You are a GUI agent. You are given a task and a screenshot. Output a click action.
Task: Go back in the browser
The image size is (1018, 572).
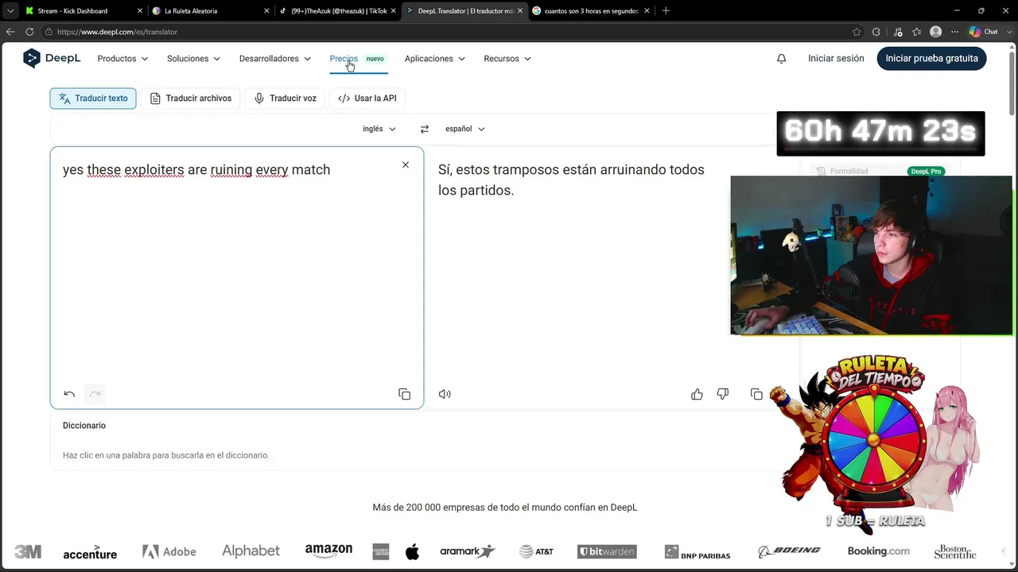(10, 32)
